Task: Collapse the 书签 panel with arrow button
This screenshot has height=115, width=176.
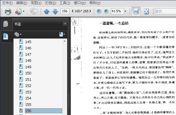Action: pyautogui.click(x=65, y=24)
